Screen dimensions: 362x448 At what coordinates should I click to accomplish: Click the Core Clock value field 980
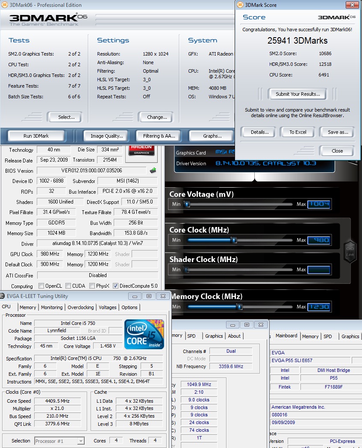click(319, 240)
